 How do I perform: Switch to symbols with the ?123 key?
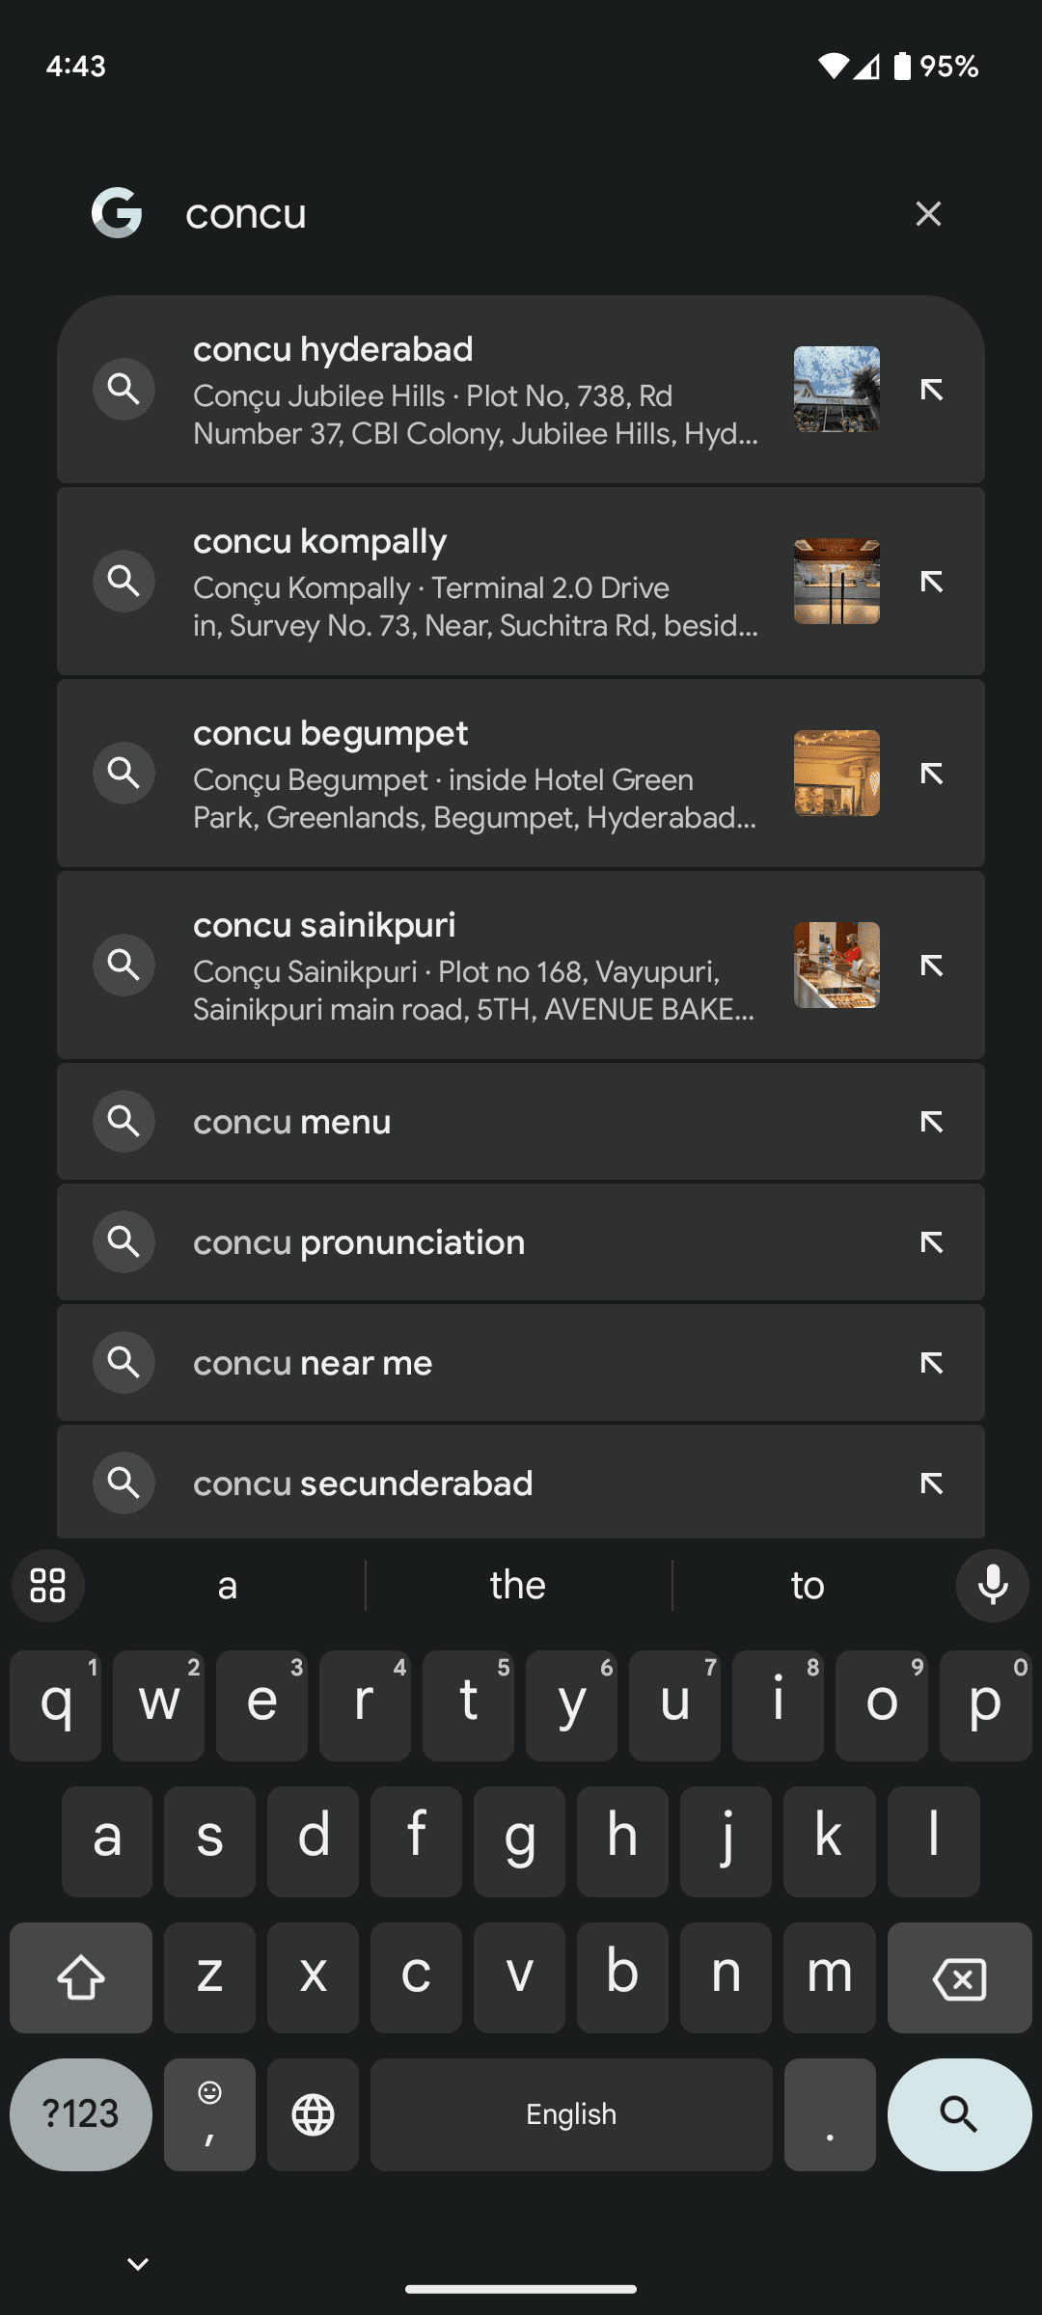coord(80,2114)
